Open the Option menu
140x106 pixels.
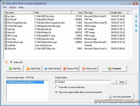(13, 7)
